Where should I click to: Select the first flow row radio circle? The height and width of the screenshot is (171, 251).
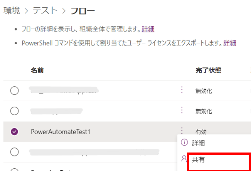tap(14, 91)
